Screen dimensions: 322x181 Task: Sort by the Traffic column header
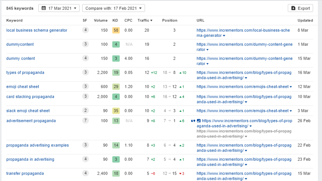(145, 20)
